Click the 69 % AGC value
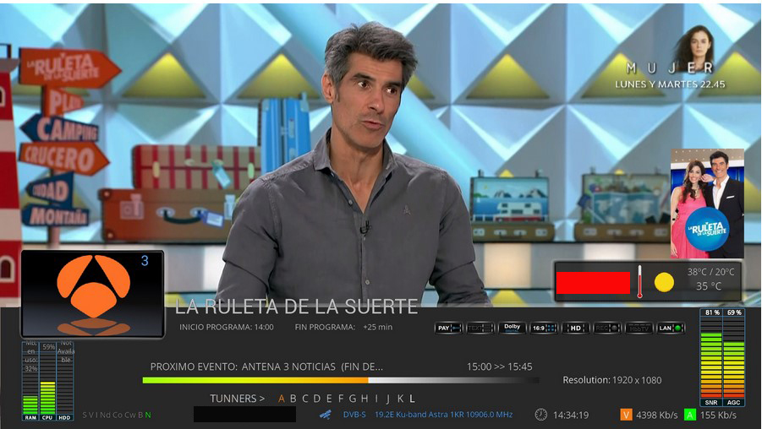 point(734,312)
